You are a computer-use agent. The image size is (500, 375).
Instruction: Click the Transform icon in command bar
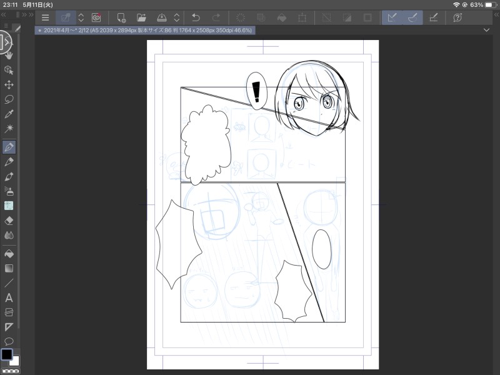click(x=302, y=17)
